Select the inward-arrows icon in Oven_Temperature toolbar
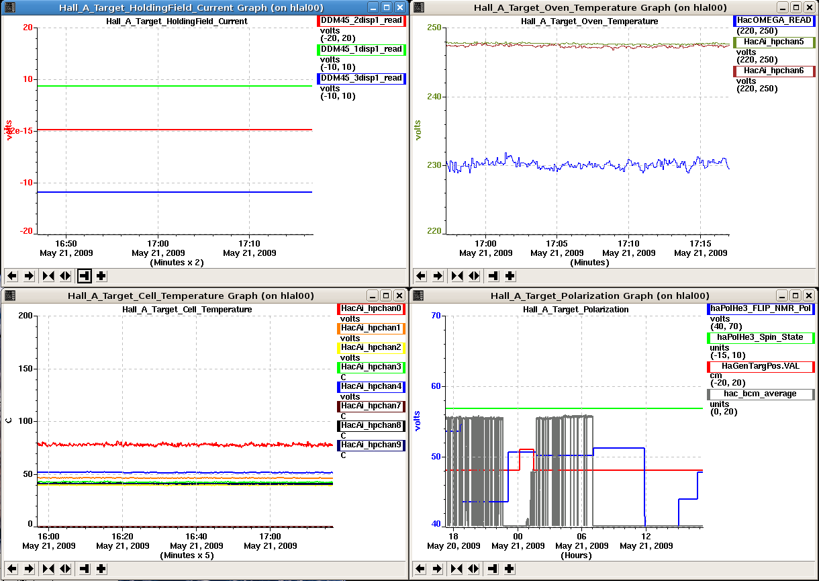 (x=457, y=275)
